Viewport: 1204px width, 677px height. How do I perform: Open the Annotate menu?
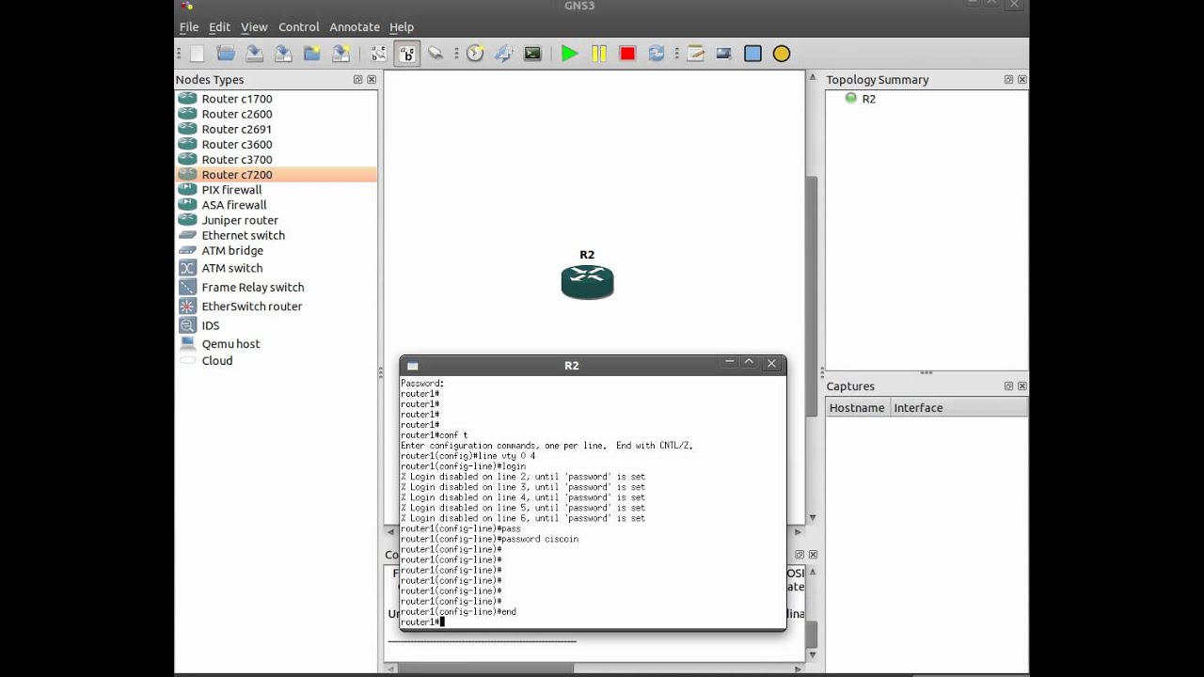tap(355, 27)
